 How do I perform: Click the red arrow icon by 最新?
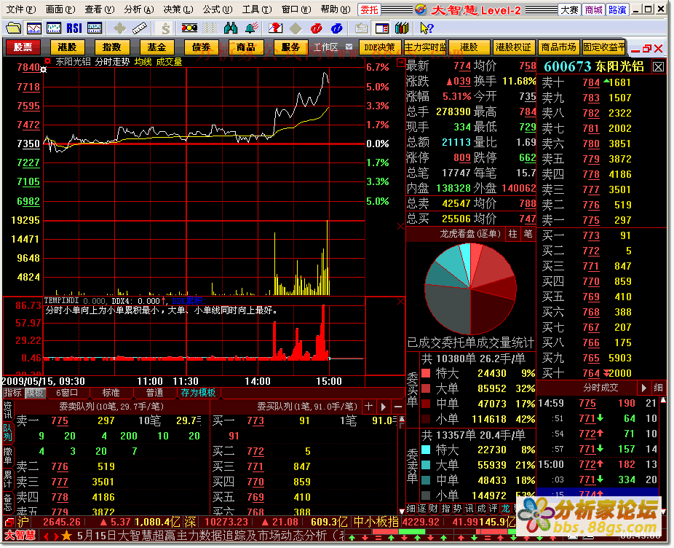[400, 63]
